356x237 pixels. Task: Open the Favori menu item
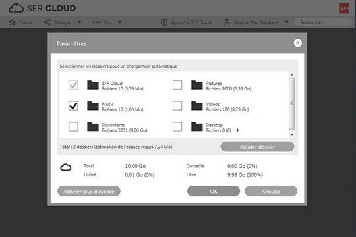20,22
